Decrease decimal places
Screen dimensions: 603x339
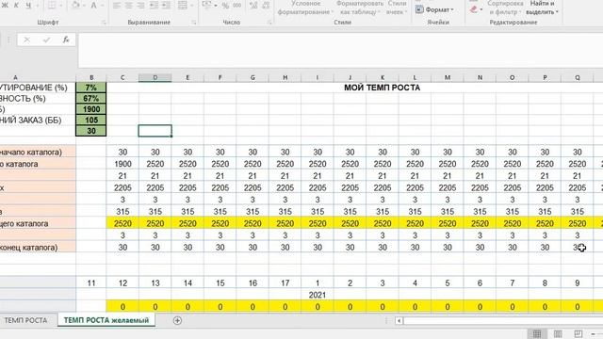tap(266, 6)
